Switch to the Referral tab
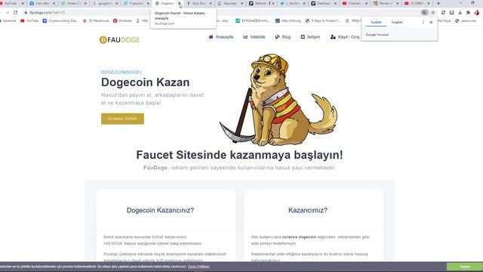483x272 pixels. 261,3
